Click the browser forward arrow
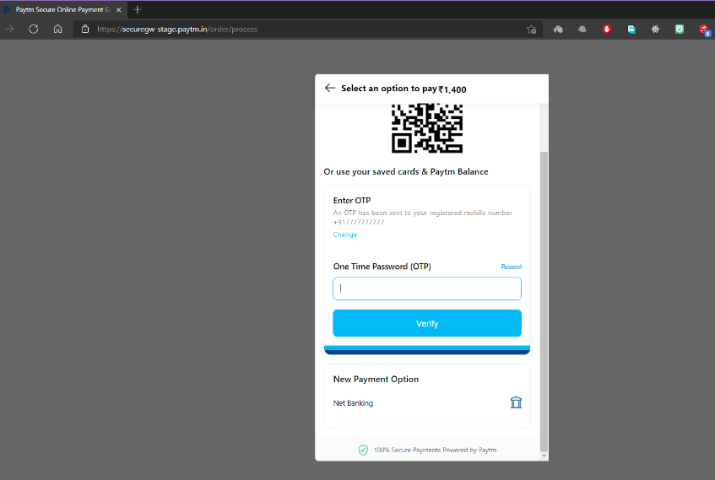 point(9,30)
